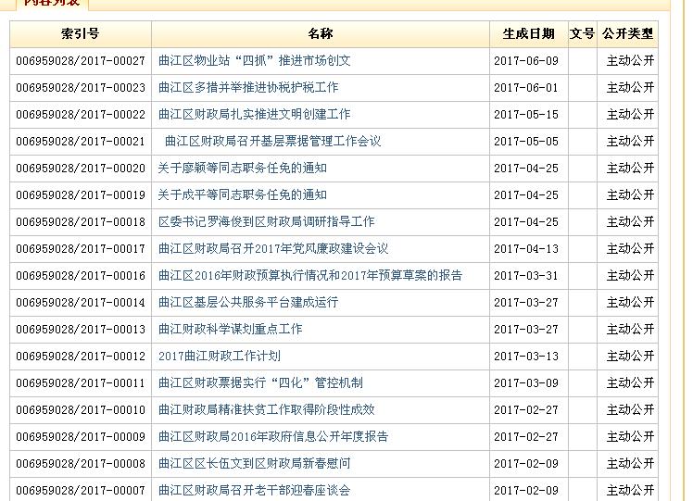Select index number 006959028/2017-00010

81,410
